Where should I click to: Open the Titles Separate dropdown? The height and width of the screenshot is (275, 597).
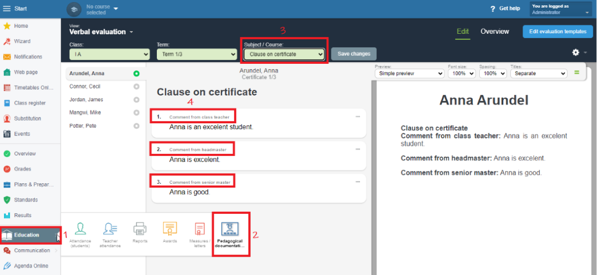pos(539,73)
